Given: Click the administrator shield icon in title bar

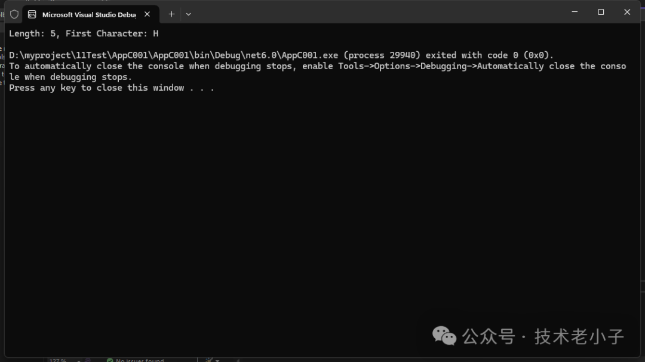Looking at the screenshot, I should (14, 14).
